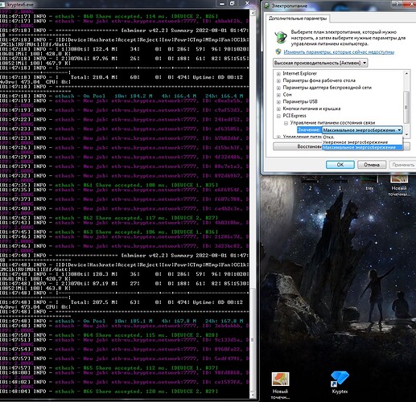Expand the Internet Explorer tree node
The width and height of the screenshot is (416, 402).
coord(278,74)
